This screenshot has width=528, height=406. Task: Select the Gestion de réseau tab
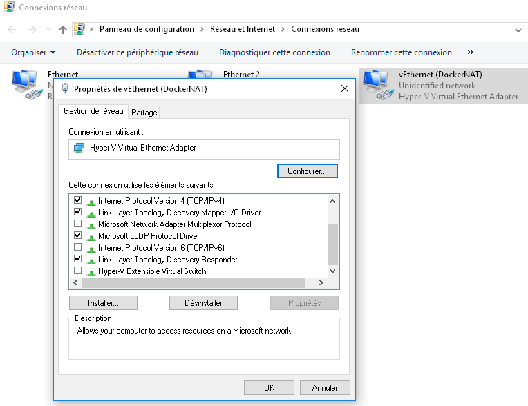(93, 111)
